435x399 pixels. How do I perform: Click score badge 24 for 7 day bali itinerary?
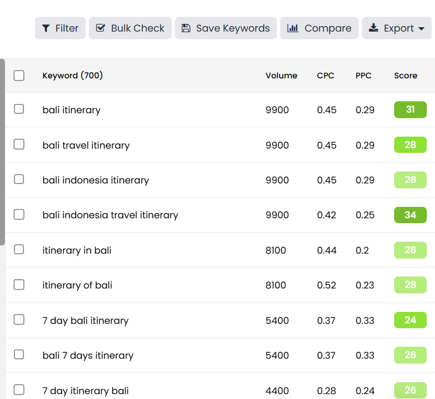tap(410, 320)
